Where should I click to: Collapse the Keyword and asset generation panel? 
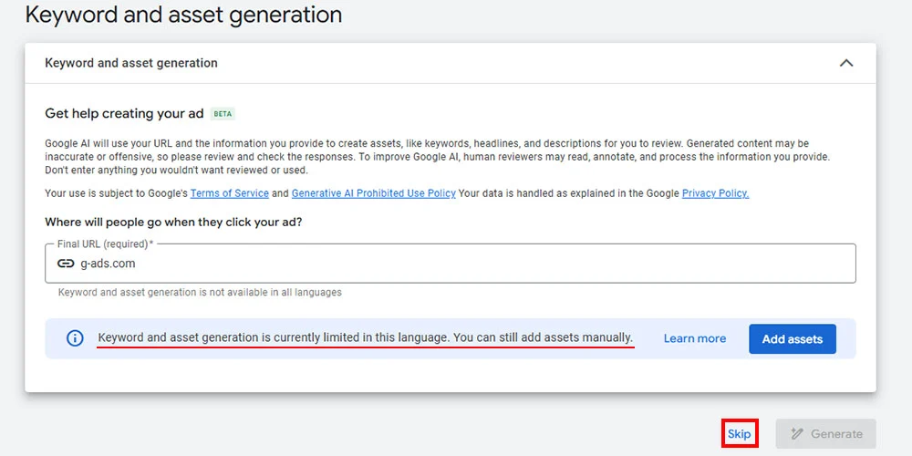click(845, 63)
